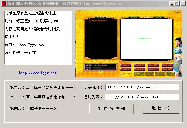
Task: Click the red application icon in title bar
Action: tap(4, 4)
